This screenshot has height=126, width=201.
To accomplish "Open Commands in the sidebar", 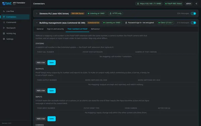I will [15, 23].
